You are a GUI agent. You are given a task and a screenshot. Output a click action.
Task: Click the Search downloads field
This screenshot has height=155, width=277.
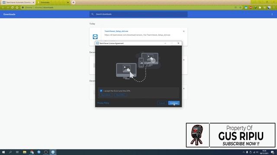click(138, 14)
